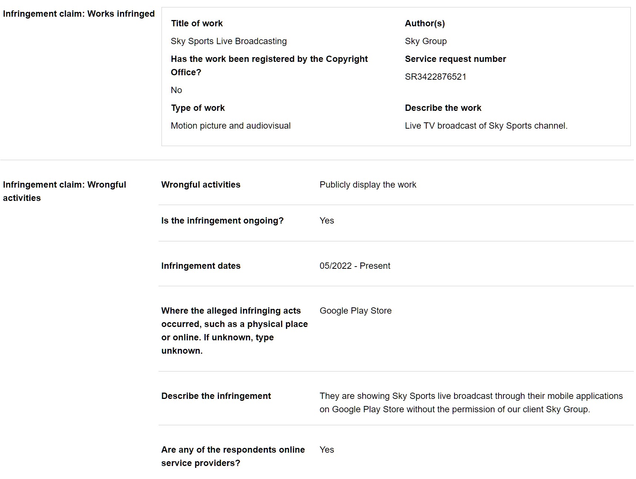
Task: Click service request number SR3422876521
Action: pyautogui.click(x=435, y=77)
